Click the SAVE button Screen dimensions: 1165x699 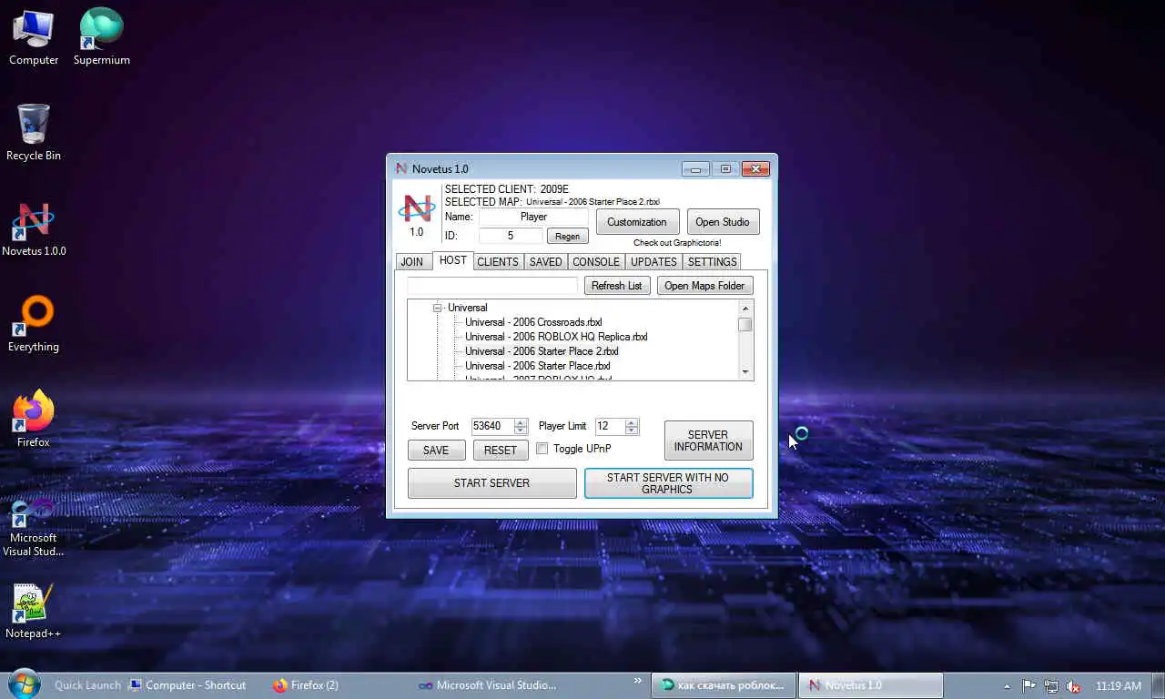436,450
